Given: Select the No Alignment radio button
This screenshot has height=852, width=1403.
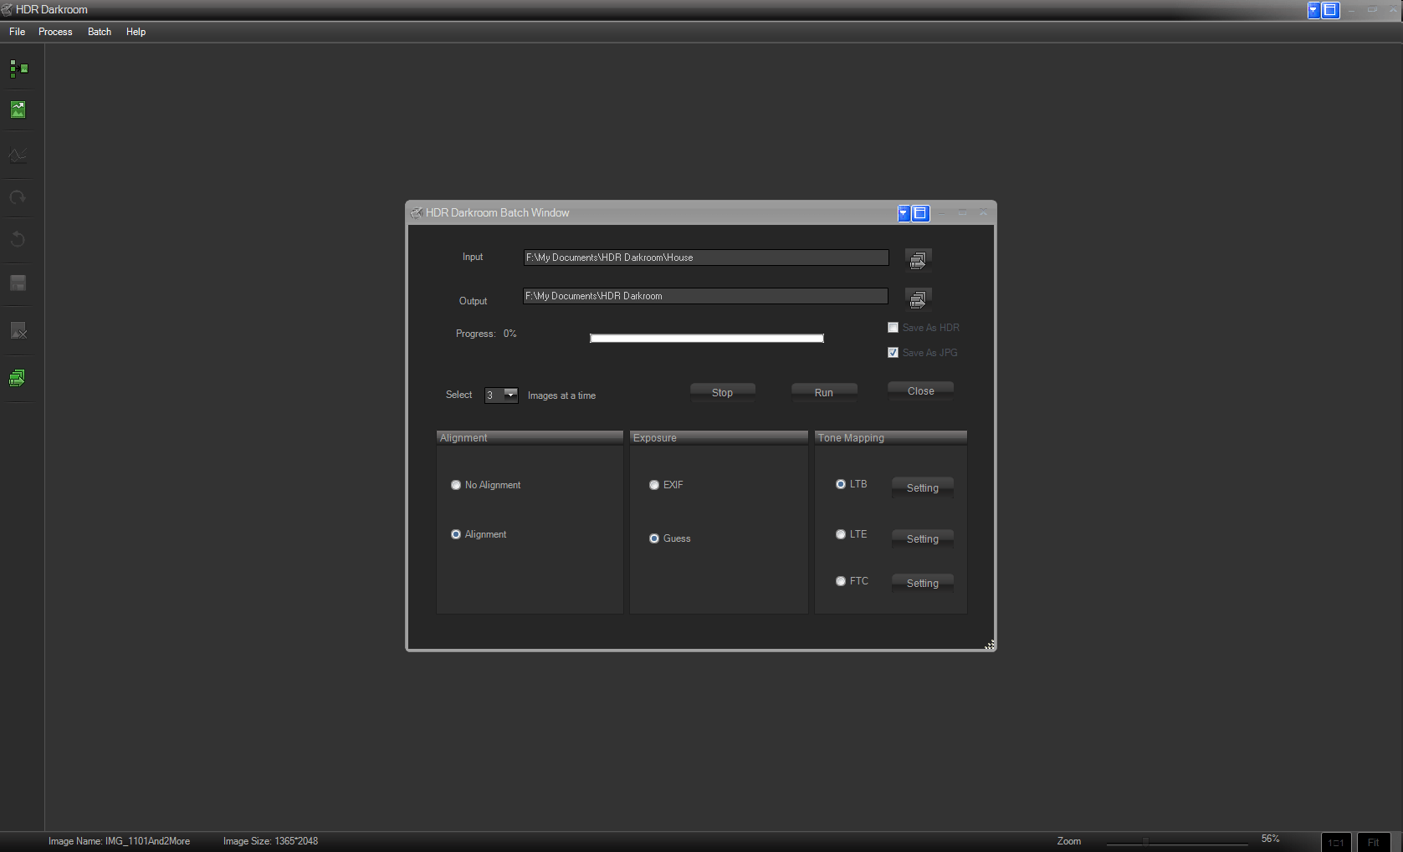Looking at the screenshot, I should (455, 485).
